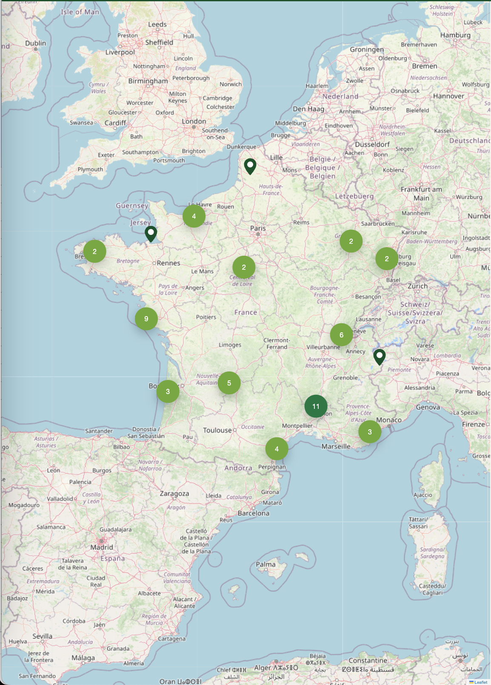
Task: Open the cluster of 2 near Basel
Action: pyautogui.click(x=386, y=259)
